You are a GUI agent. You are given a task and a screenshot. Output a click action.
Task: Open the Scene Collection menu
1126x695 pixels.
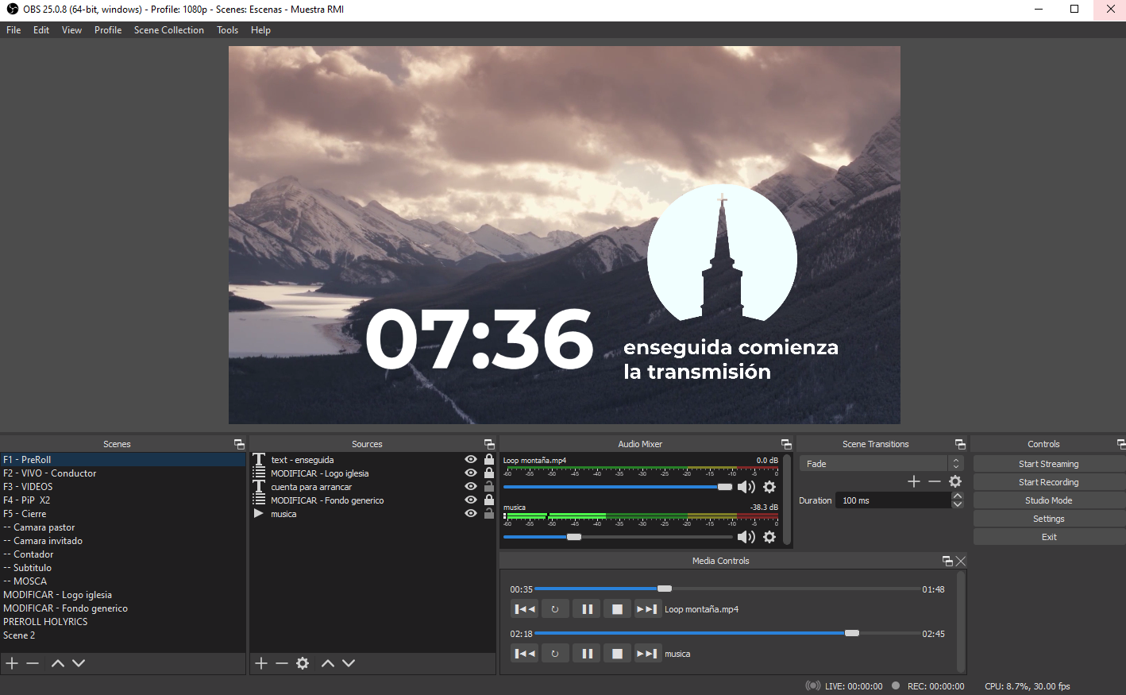[168, 30]
